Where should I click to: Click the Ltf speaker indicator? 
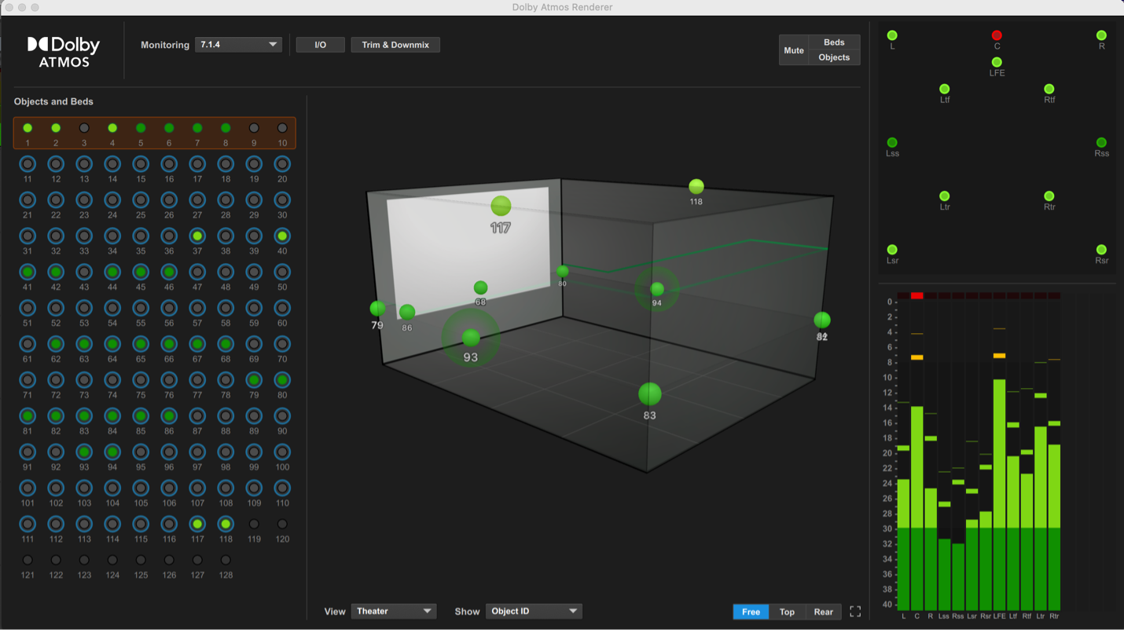click(944, 90)
